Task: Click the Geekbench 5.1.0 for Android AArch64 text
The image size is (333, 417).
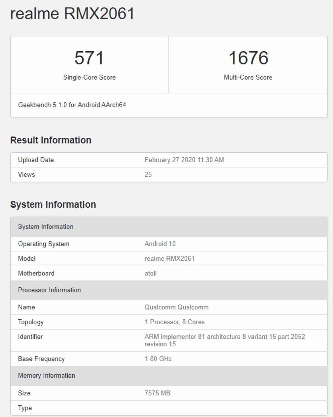Action: pos(72,105)
